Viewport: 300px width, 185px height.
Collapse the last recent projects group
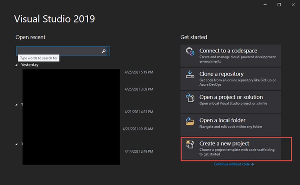point(16,144)
